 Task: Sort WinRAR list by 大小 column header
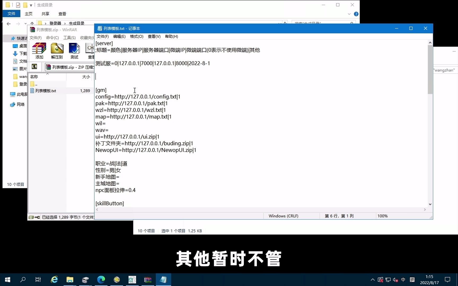coord(80,77)
